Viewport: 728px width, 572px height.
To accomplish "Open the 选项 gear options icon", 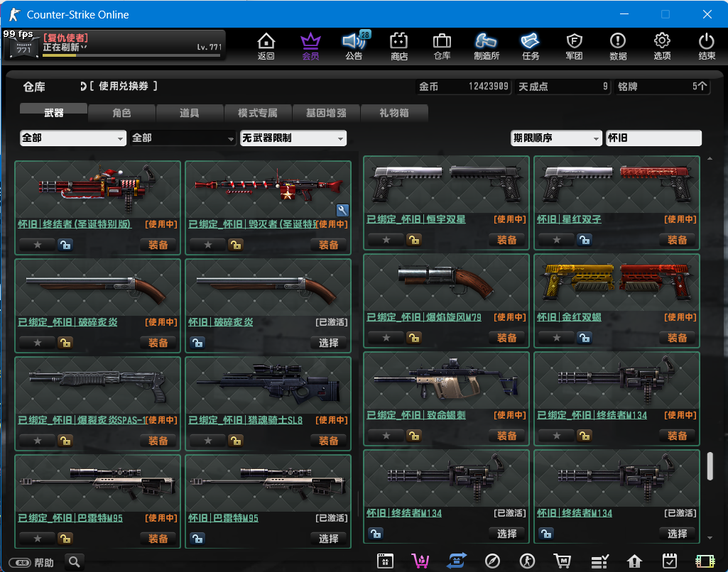I will [662, 46].
